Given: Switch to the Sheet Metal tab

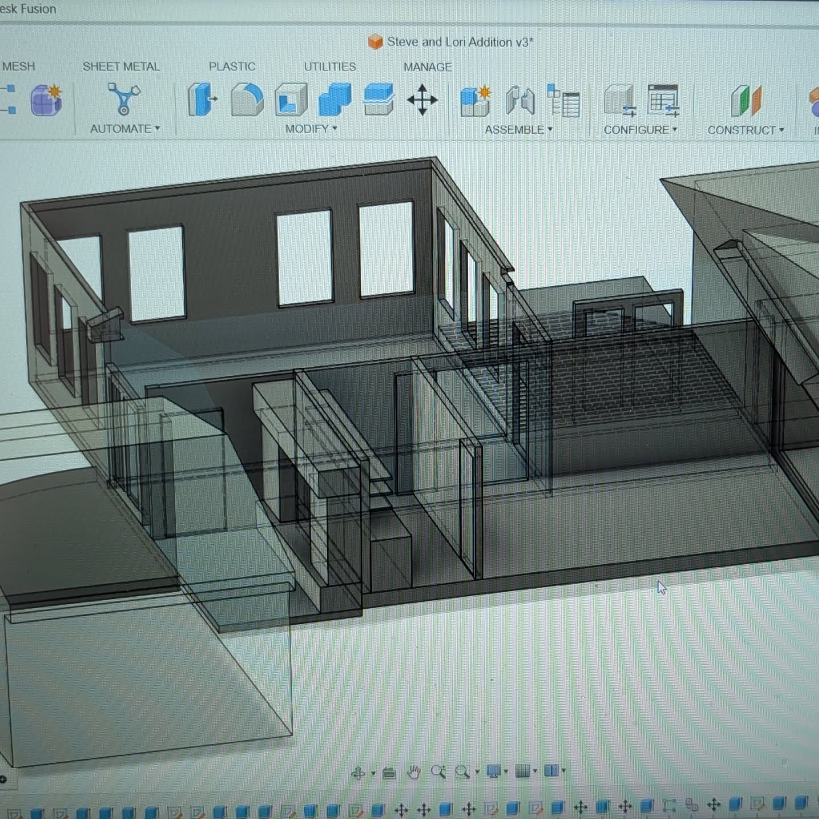Looking at the screenshot, I should 122,67.
